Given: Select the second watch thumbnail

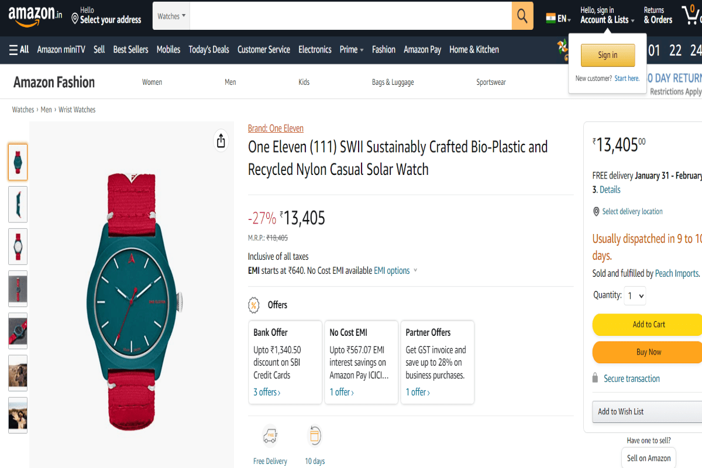Looking at the screenshot, I should click(18, 204).
